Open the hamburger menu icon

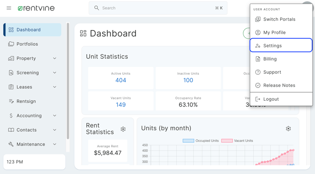tap(9, 8)
